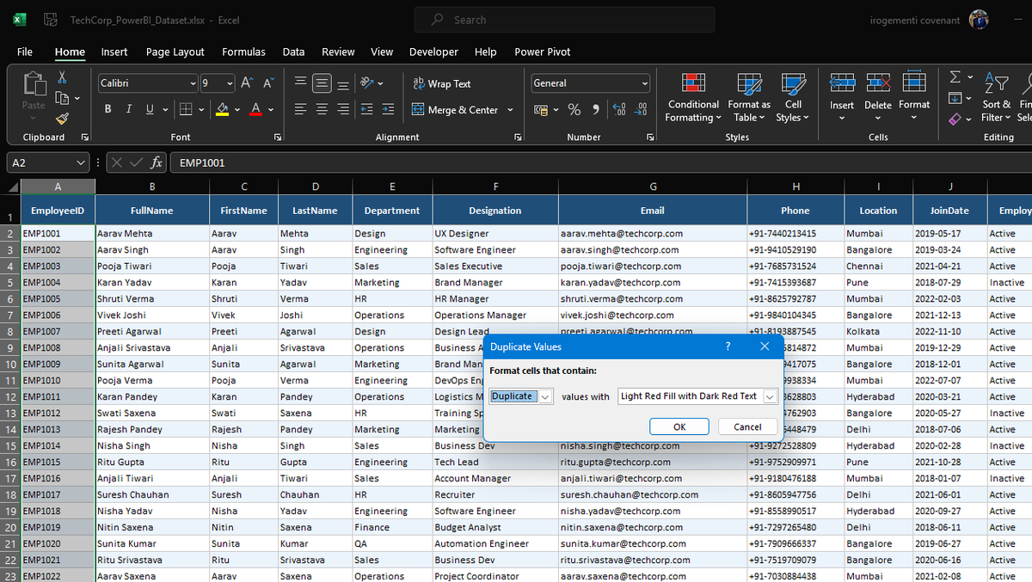1032x582 pixels.
Task: Open Sort & Filter menu
Action: tap(997, 97)
